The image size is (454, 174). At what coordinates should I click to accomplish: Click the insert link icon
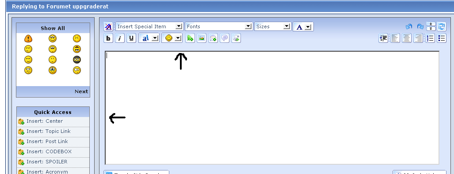[190, 38]
